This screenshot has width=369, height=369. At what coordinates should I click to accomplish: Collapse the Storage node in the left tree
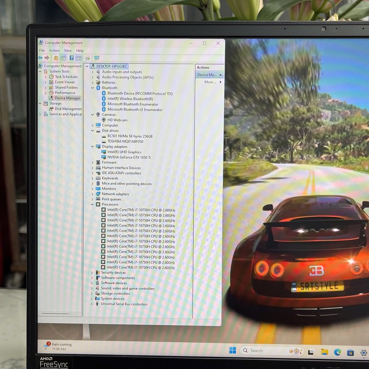pos(40,103)
